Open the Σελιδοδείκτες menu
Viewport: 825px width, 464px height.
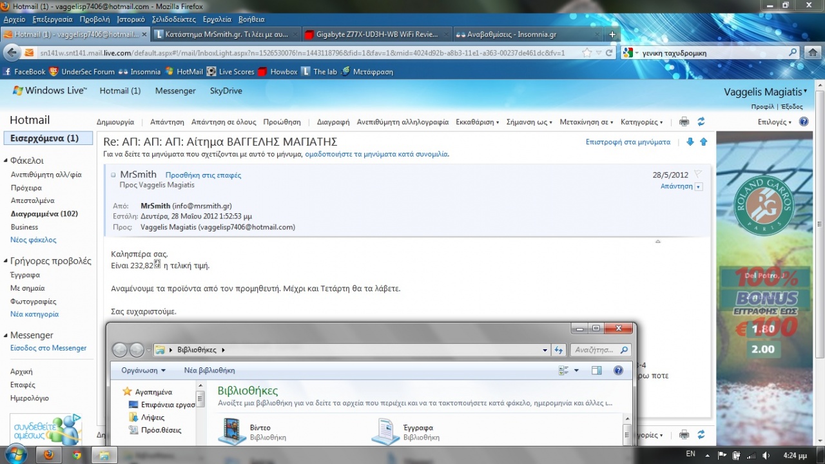173,19
